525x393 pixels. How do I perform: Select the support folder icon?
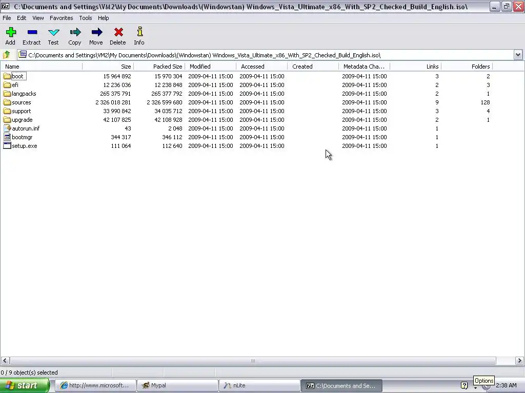point(7,111)
